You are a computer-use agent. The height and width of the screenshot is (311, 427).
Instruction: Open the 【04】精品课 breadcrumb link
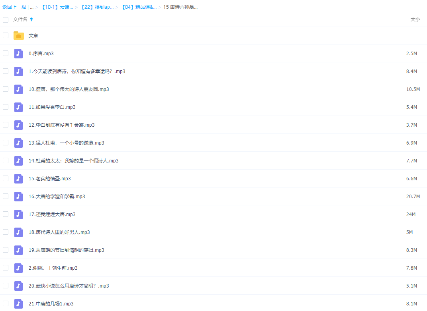pyautogui.click(x=138, y=7)
